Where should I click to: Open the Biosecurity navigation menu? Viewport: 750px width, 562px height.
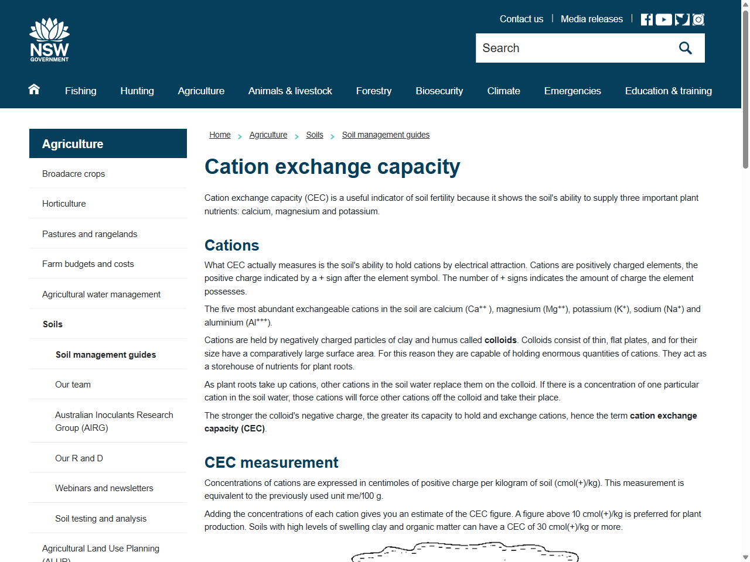[439, 91]
